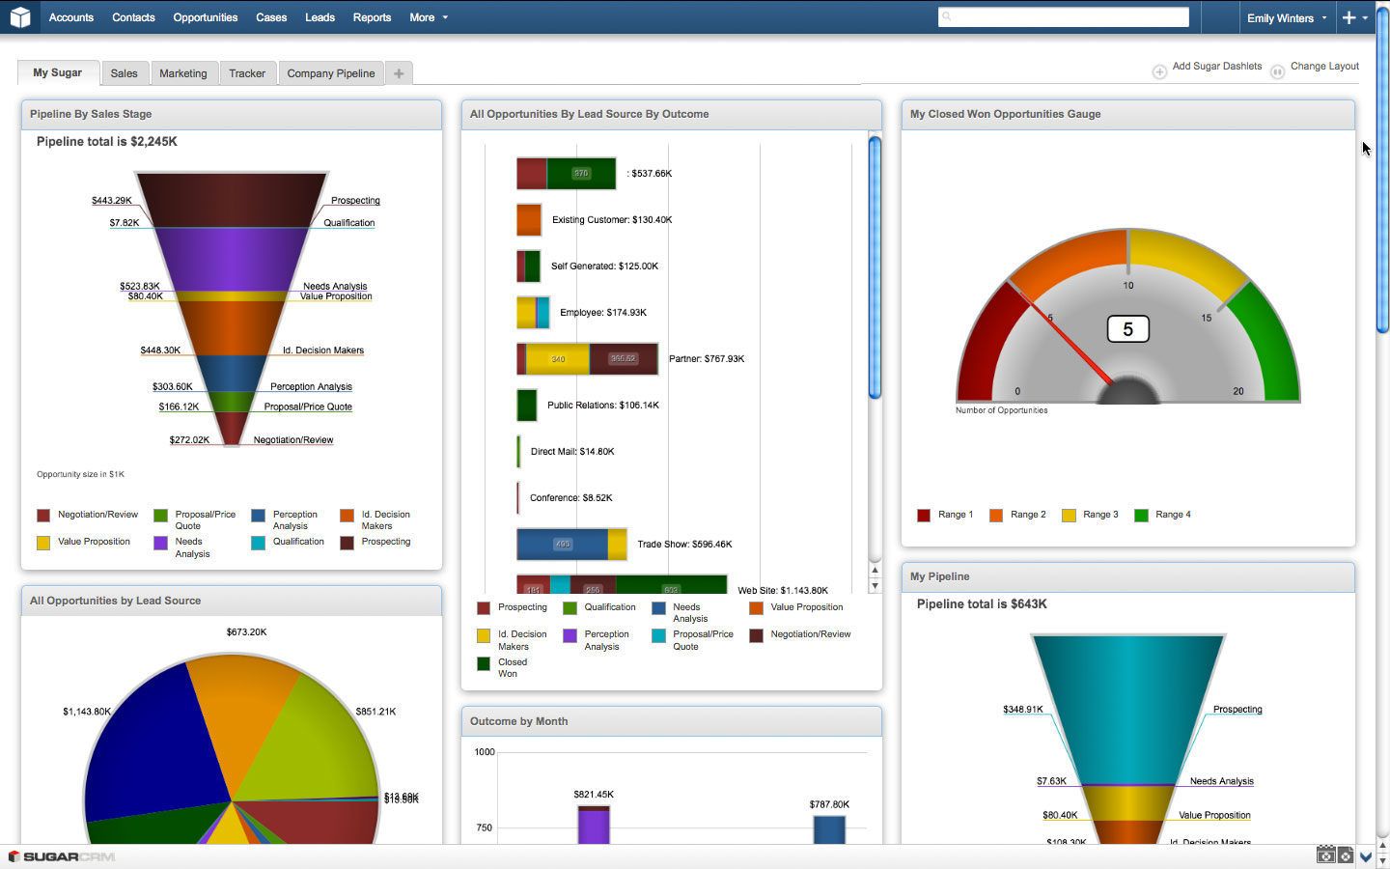The width and height of the screenshot is (1390, 869).
Task: Click the add dashboard tab plus icon
Action: 399,73
